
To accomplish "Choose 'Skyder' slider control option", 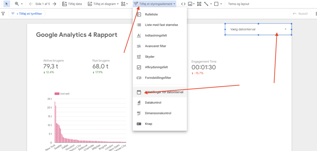I will [160, 57].
